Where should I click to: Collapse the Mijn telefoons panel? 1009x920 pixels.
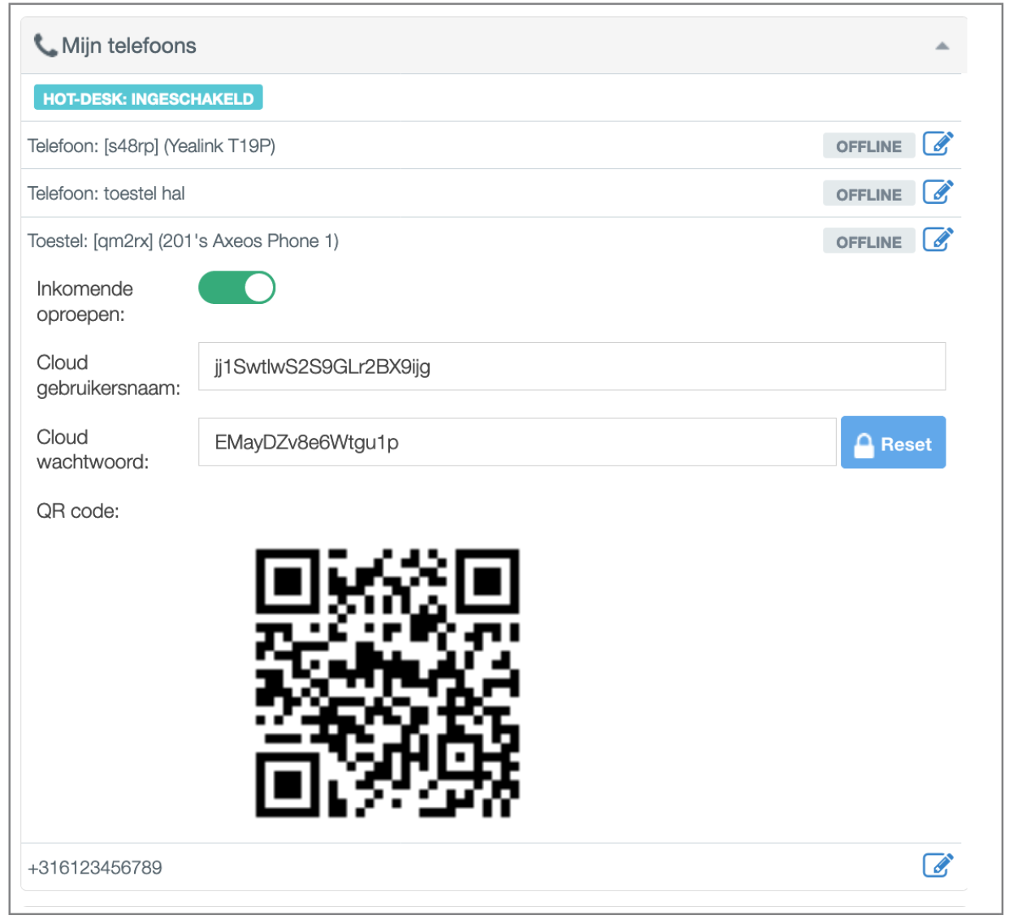tap(942, 46)
